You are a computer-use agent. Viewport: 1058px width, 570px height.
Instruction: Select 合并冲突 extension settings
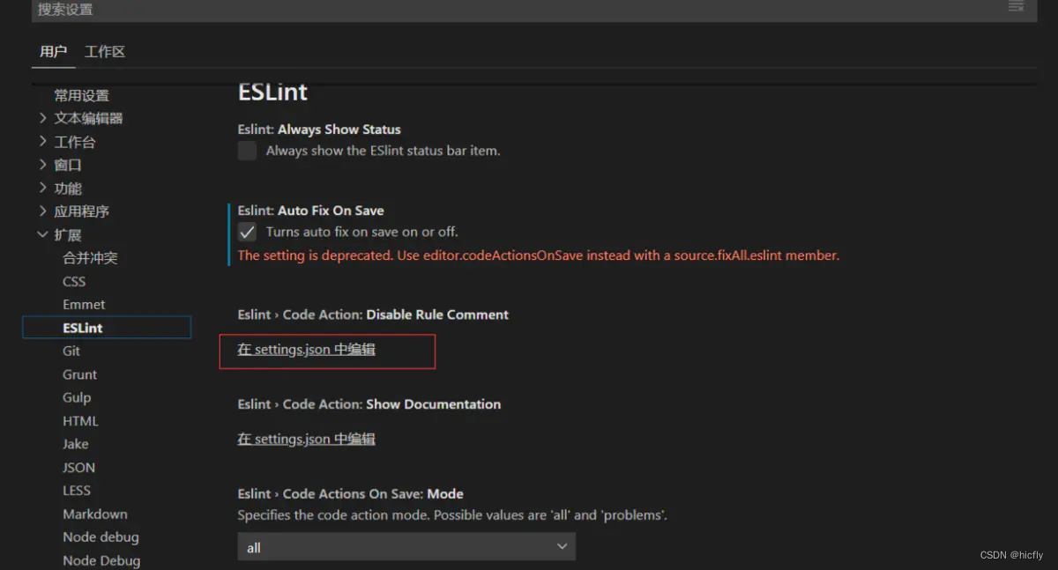tap(90, 258)
